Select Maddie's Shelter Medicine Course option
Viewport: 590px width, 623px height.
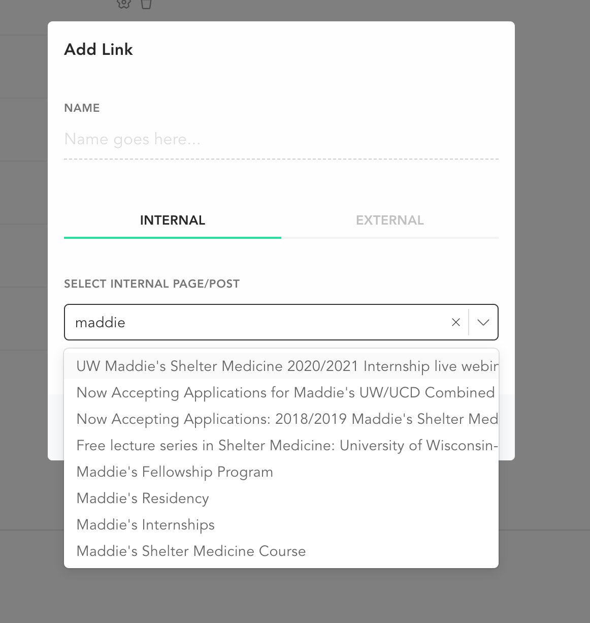tap(191, 551)
